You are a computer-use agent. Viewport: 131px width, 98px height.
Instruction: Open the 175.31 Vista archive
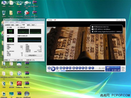19,14
